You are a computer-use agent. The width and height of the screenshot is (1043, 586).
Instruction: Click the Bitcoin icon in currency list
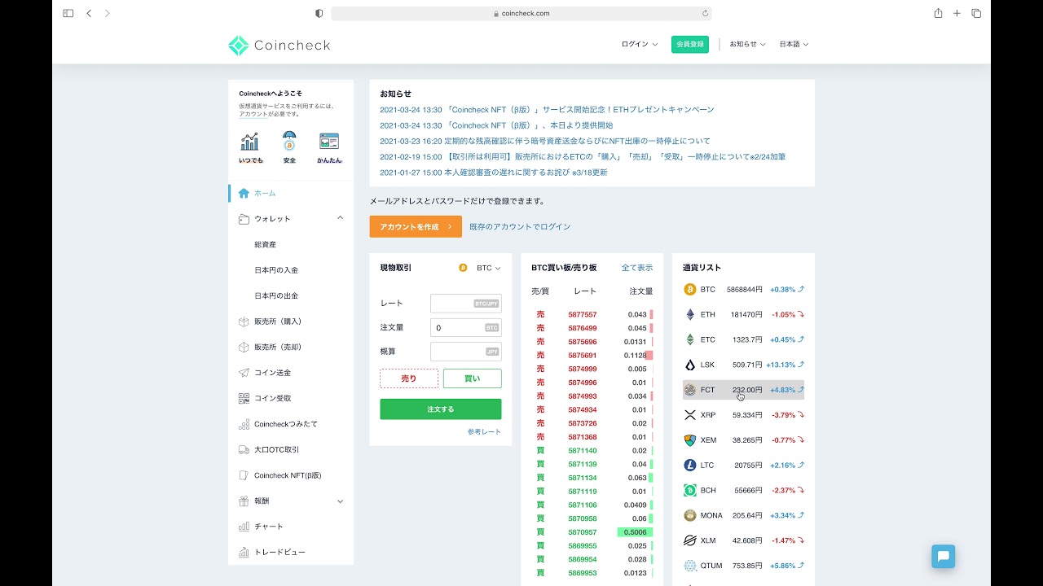[x=690, y=290]
